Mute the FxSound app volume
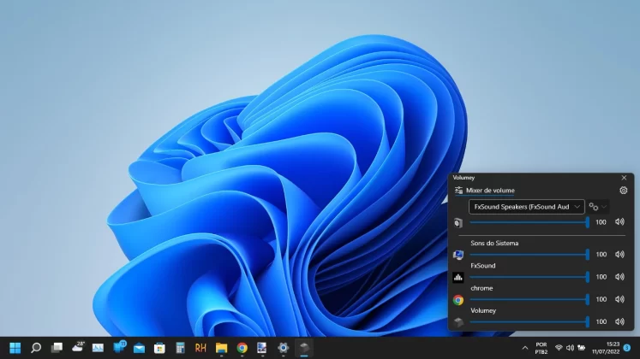This screenshot has height=359, width=640. coord(619,277)
